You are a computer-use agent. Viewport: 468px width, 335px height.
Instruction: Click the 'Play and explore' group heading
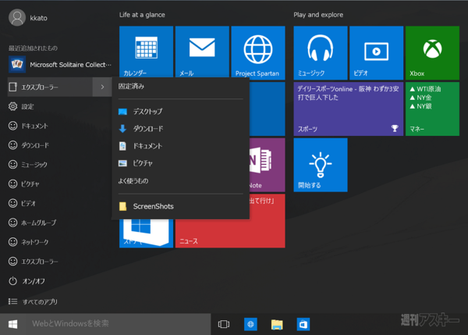click(x=318, y=15)
